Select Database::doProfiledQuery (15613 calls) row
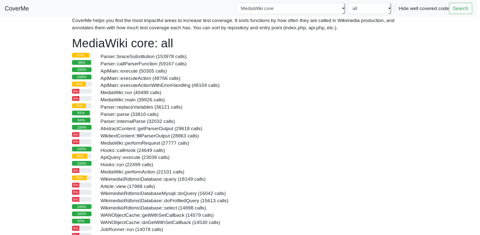Viewport: 480px width, 235px height. tap(164, 201)
